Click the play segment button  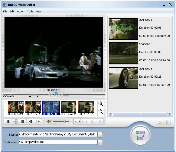(15, 122)
